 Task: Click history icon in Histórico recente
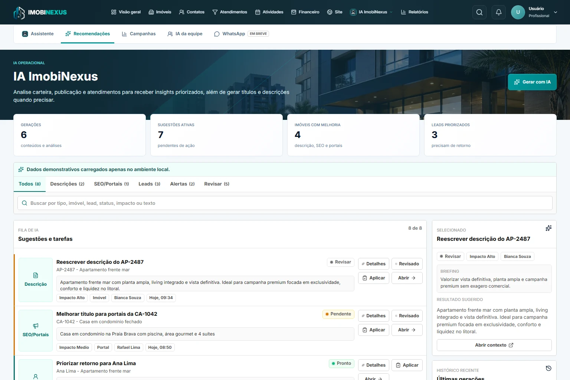(x=548, y=368)
